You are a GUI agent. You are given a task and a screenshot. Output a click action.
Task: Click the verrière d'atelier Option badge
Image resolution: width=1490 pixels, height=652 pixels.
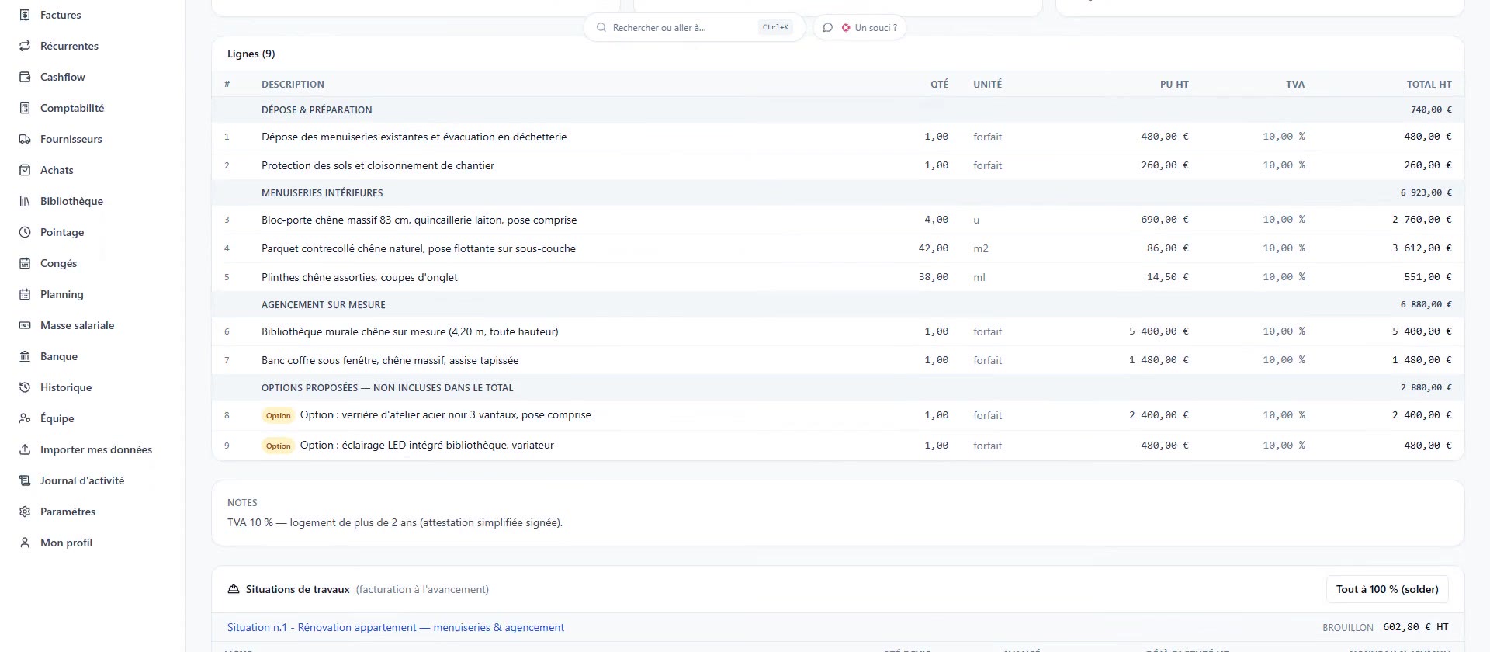click(x=278, y=415)
